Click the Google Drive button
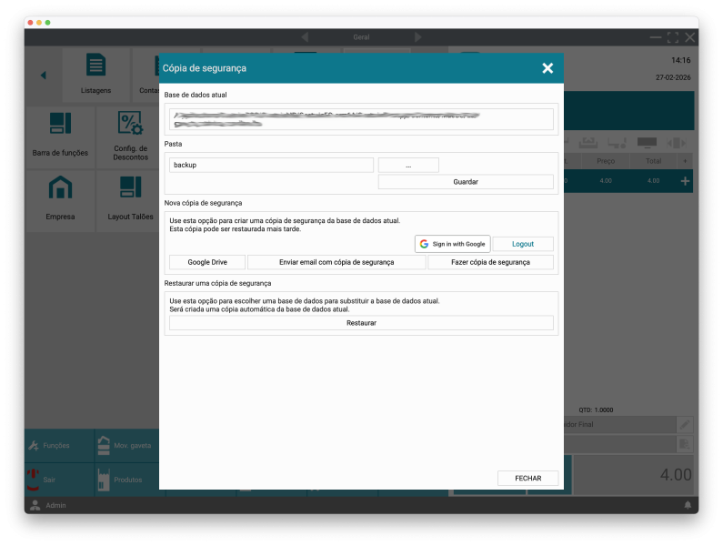723x546 pixels. (207, 262)
